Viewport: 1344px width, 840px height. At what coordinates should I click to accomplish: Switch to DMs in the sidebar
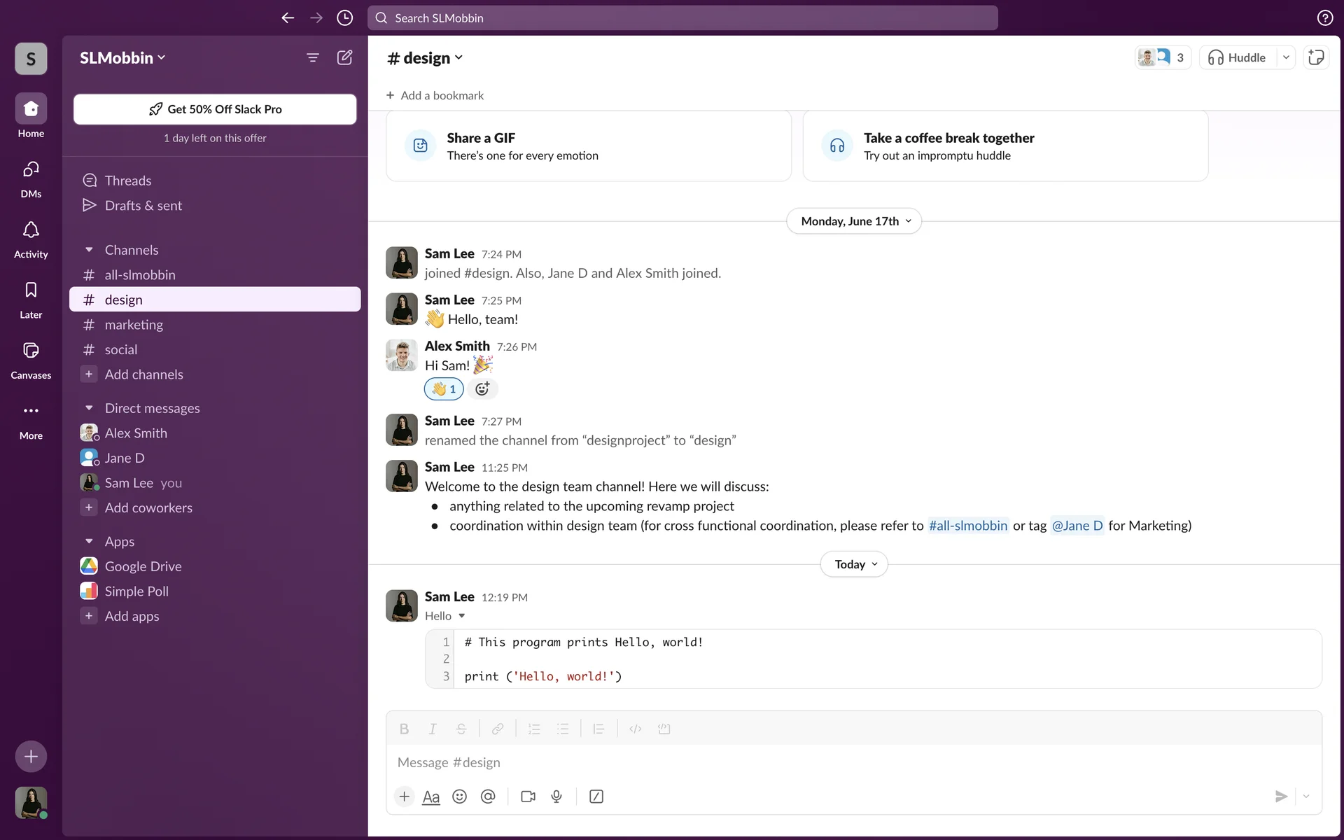click(x=31, y=178)
